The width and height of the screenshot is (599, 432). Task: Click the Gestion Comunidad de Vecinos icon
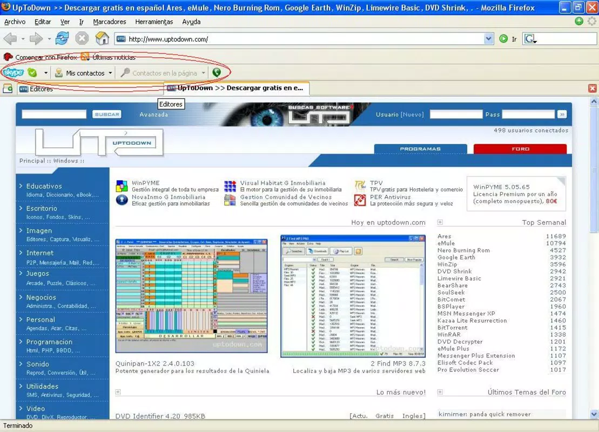click(x=230, y=200)
